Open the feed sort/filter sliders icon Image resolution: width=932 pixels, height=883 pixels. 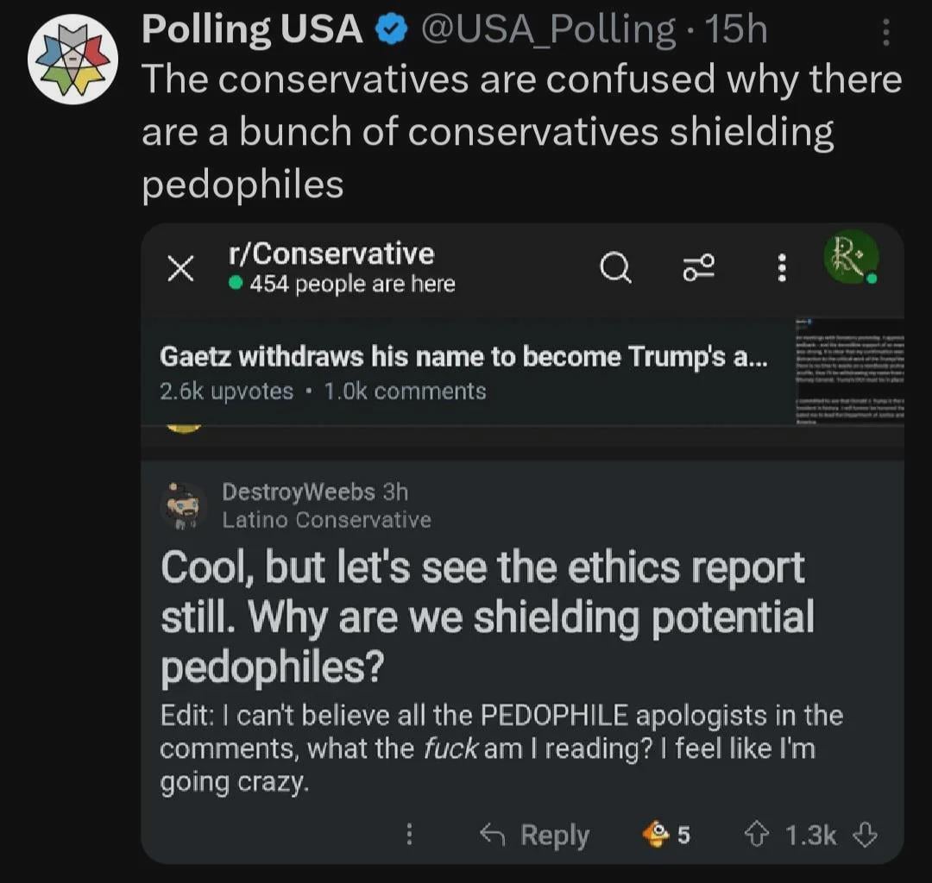click(x=698, y=268)
